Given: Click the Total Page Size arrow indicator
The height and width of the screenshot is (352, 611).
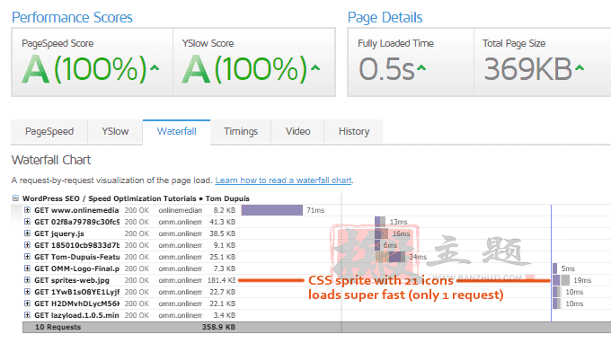Looking at the screenshot, I should coord(580,68).
